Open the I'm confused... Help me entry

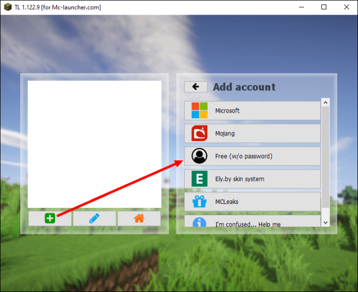point(252,221)
